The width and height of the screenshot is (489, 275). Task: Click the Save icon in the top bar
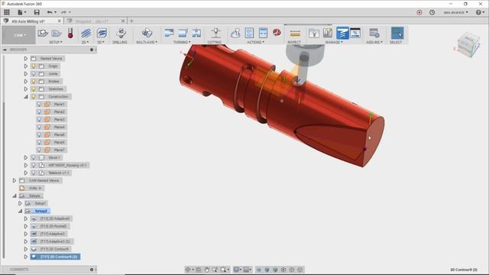(x=37, y=12)
